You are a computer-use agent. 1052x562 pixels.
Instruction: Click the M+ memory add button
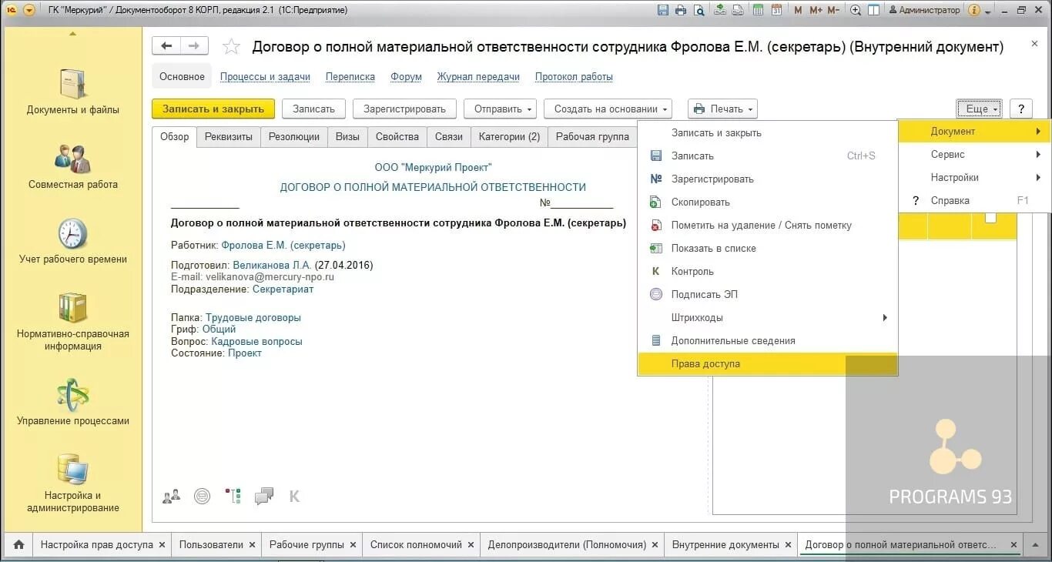coord(816,10)
